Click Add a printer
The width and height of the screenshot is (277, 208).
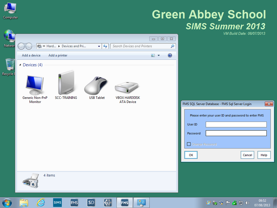pyautogui.click(x=58, y=56)
